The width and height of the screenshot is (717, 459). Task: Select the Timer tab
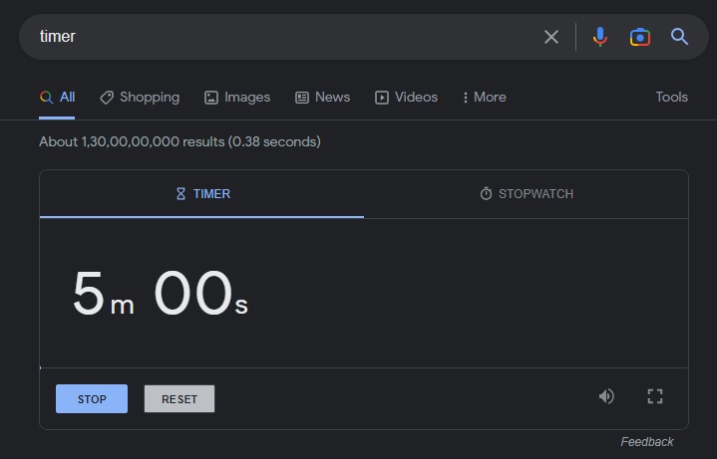coord(202,194)
